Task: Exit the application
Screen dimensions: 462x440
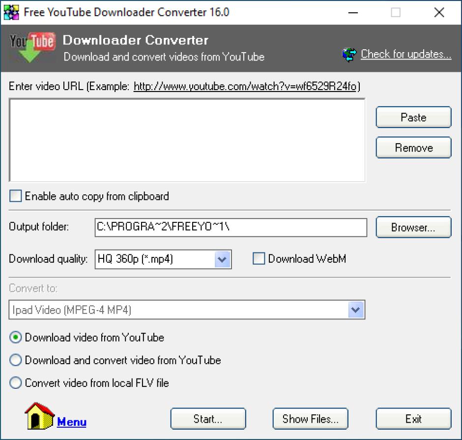Action: pos(413,419)
